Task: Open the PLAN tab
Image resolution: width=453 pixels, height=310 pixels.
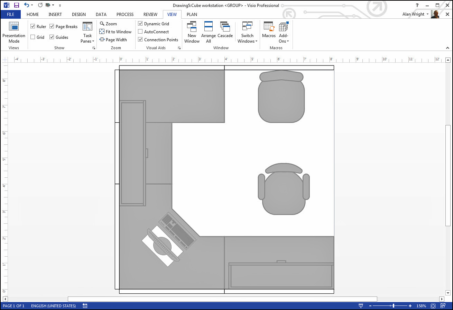Action: [192, 14]
